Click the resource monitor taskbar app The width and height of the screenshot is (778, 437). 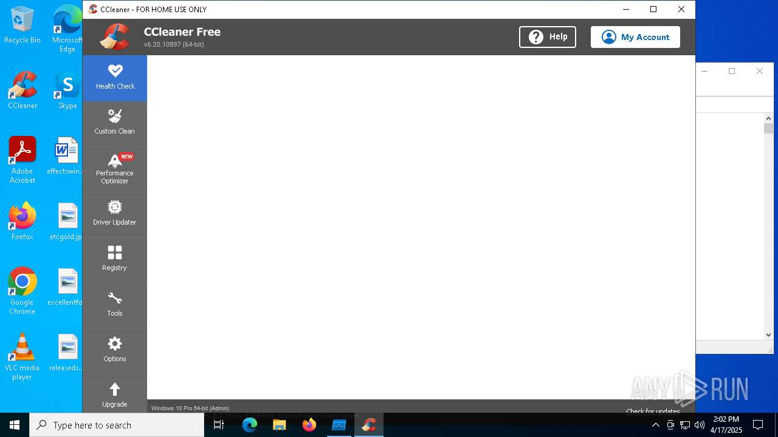(x=339, y=425)
